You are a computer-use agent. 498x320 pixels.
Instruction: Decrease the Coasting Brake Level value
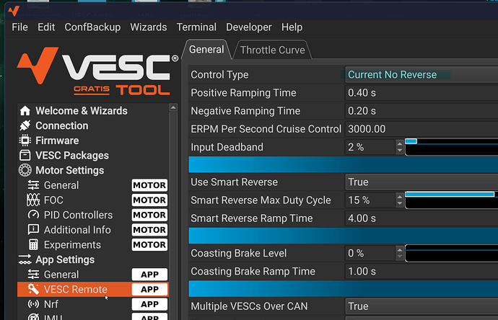click(400, 257)
